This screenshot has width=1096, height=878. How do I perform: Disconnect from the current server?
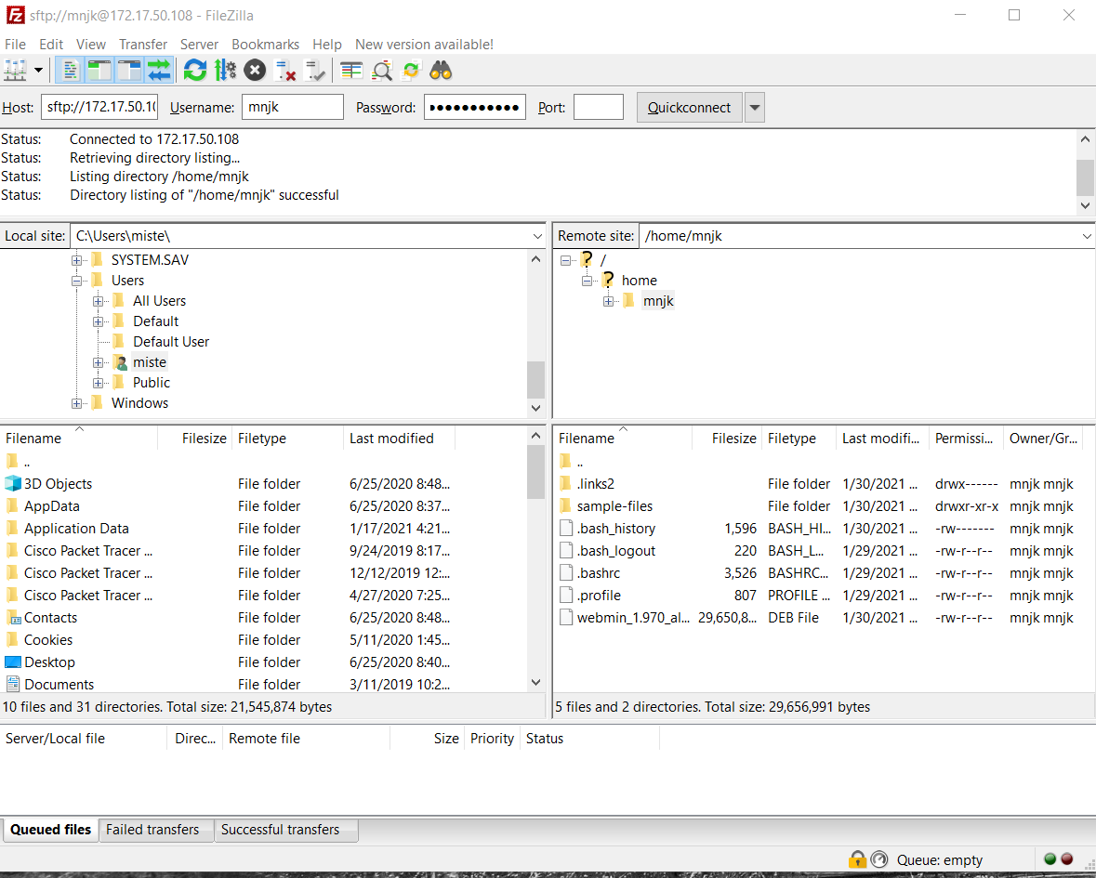[285, 70]
